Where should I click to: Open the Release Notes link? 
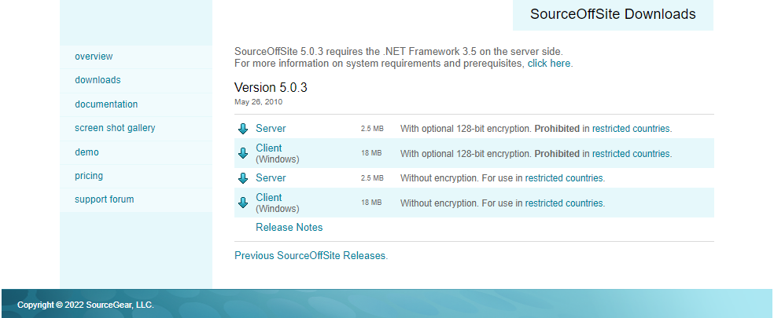pos(289,228)
